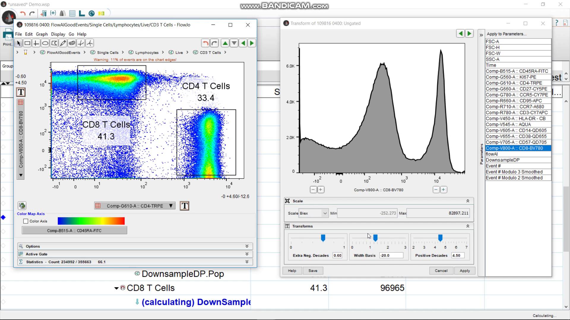The image size is (570, 320).
Task: Collapse the Scale section in the Transform window
Action: (467, 201)
